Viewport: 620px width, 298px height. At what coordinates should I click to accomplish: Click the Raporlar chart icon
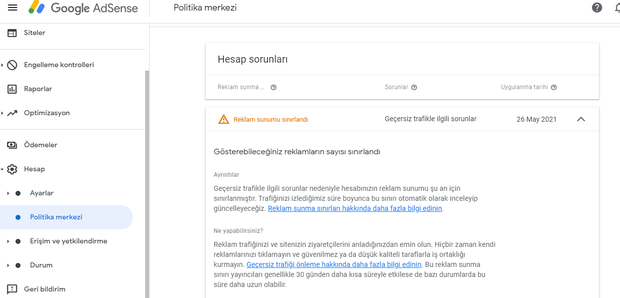[x=12, y=89]
